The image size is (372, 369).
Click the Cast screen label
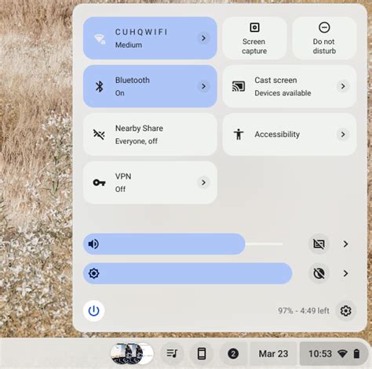(275, 80)
